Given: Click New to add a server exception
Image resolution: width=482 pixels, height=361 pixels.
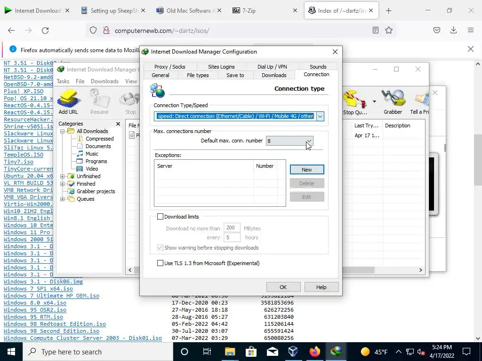Looking at the screenshot, I should [307, 169].
